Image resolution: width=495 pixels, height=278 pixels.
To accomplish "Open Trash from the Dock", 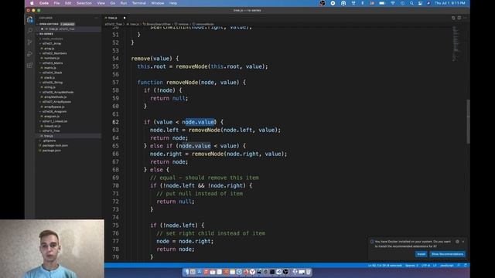I will [x=309, y=272].
